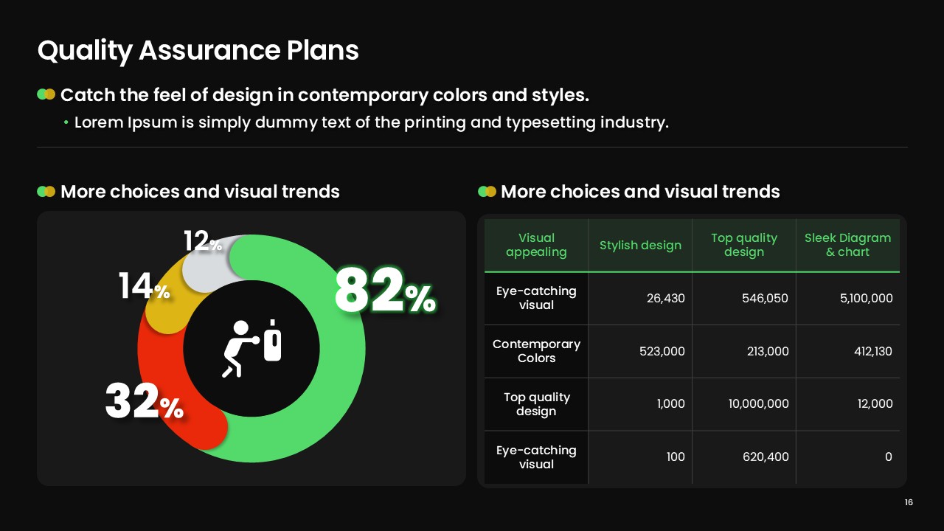944x531 pixels.
Task: Click the 12% label on the chart
Action: tap(203, 241)
